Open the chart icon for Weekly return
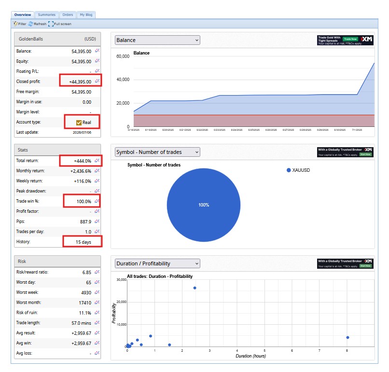Screen dimensions: 389x372 click(x=97, y=180)
